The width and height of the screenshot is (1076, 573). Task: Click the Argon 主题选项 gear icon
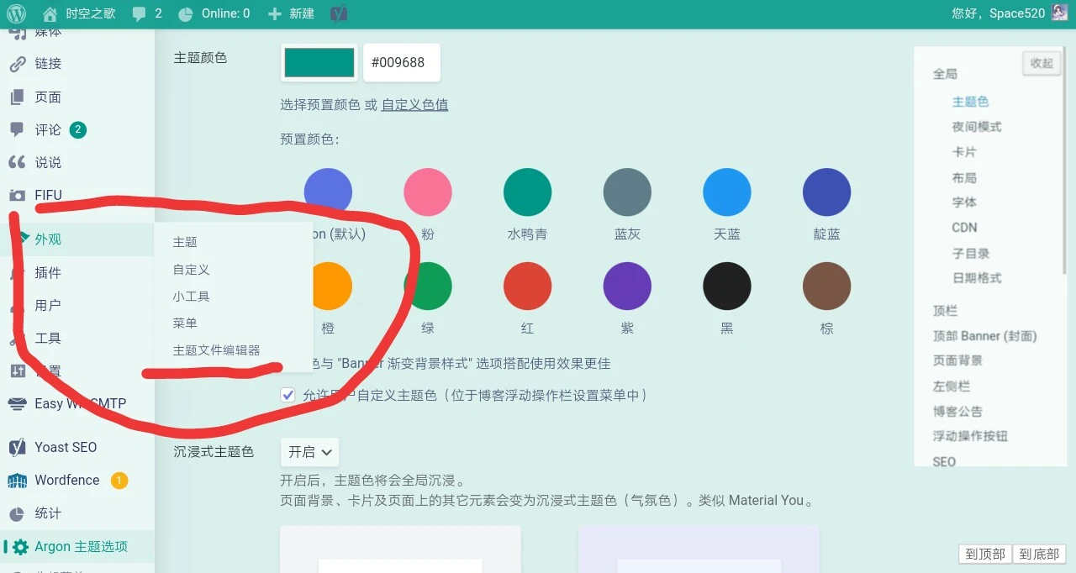point(20,547)
